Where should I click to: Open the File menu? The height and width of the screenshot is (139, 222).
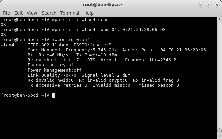click(x=6, y=13)
